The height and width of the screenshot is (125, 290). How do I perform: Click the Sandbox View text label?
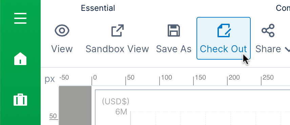pos(117,49)
